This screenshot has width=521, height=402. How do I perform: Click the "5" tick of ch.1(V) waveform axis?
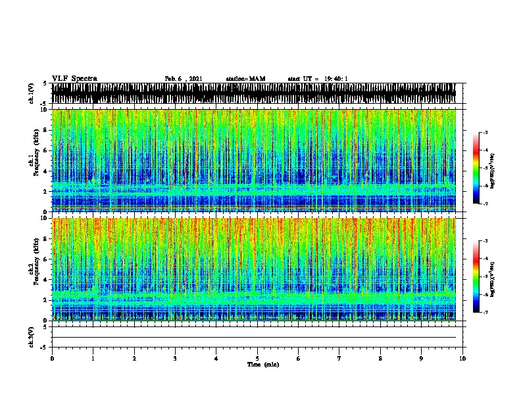coord(45,83)
